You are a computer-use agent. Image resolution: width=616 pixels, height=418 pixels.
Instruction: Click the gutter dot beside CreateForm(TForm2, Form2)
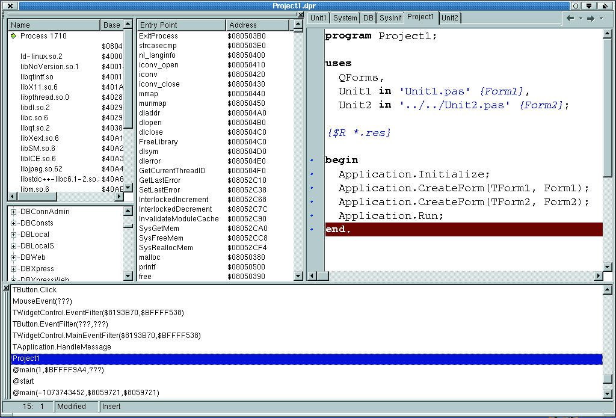(x=312, y=202)
